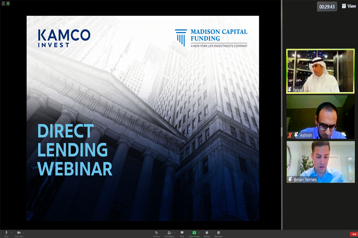The height and width of the screenshot is (238, 358).
Task: Click the Madison Capital Funding logo
Action: tap(211, 38)
